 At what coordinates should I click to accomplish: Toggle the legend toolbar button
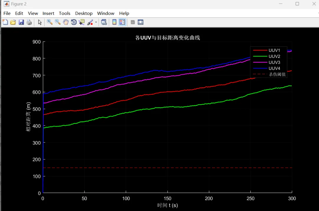tap(122, 22)
